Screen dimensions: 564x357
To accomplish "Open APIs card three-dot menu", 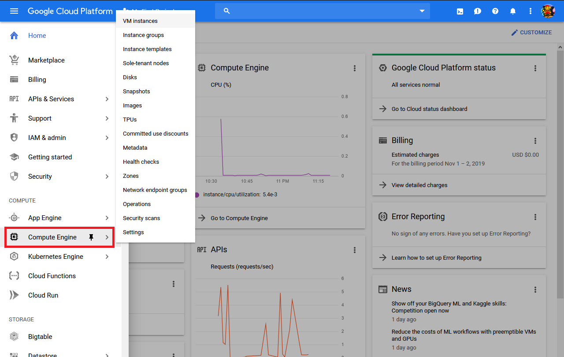I will pyautogui.click(x=355, y=250).
